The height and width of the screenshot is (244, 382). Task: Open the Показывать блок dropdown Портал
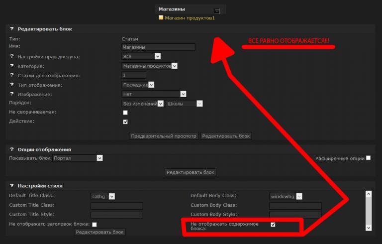78,158
